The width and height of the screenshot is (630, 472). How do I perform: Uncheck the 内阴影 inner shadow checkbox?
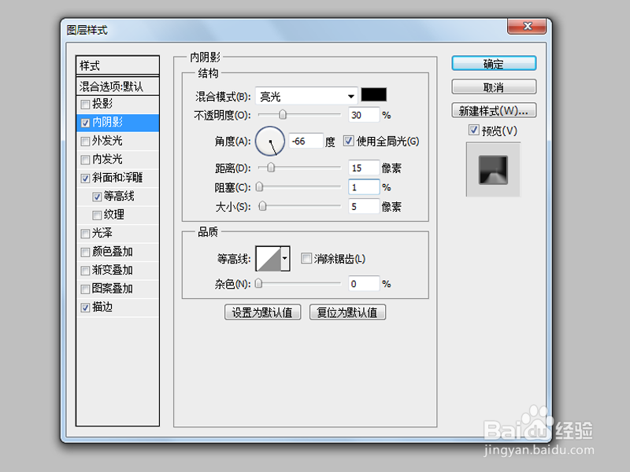(x=85, y=123)
